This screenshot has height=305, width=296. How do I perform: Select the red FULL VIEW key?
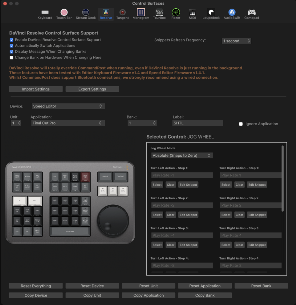point(85,177)
